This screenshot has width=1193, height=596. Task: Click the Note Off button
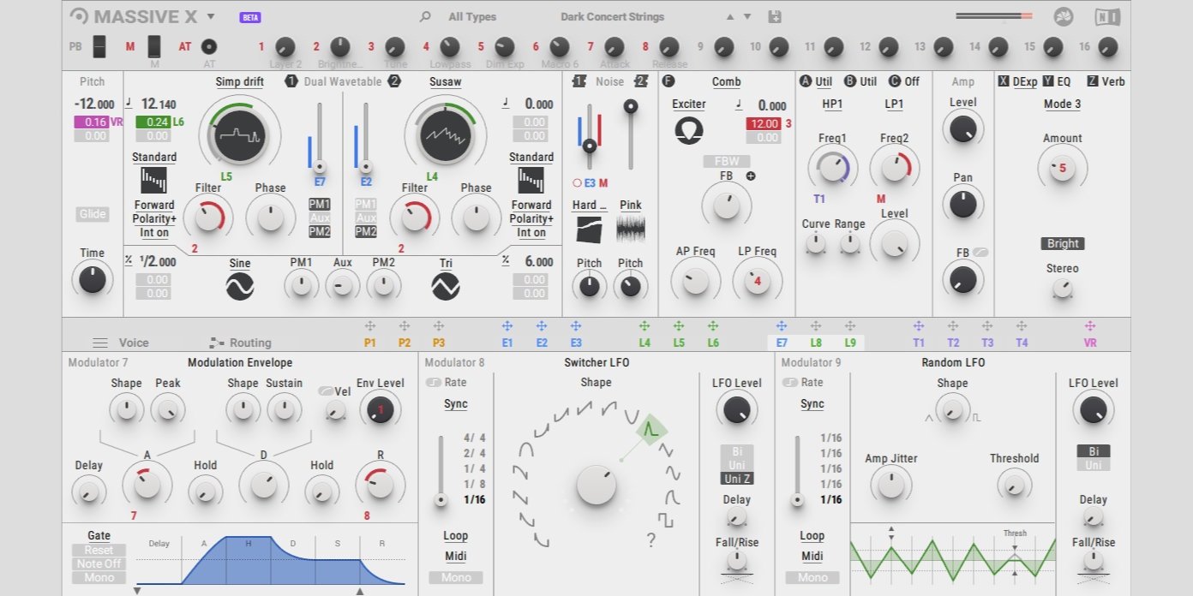99,563
